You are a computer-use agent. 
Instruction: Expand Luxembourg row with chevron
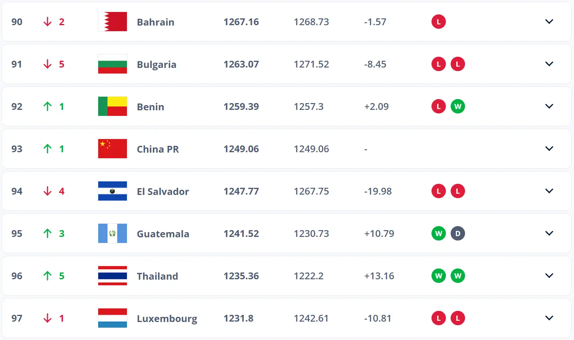pos(549,318)
